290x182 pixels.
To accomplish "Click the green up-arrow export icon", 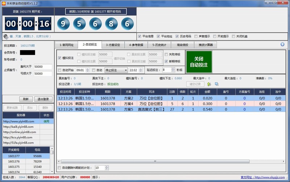I will click(209, 84).
